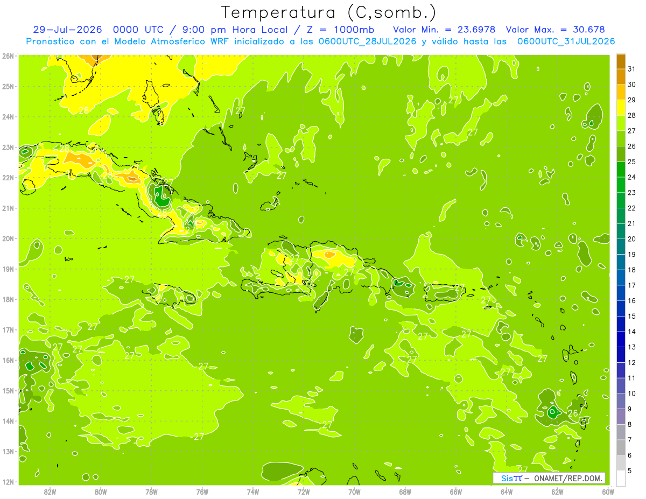Viewport: 646px width, 499px height.
Task: Click the '19N' latitude axis label
Action: [x=8, y=269]
